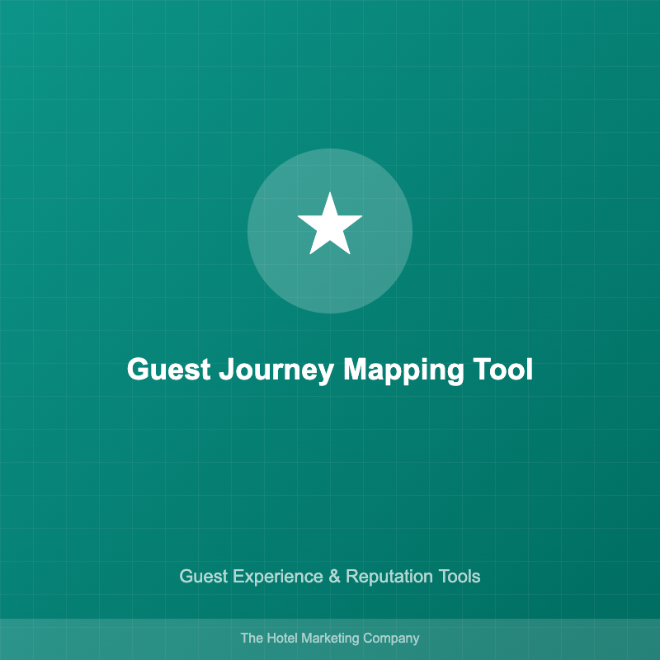Image resolution: width=660 pixels, height=660 pixels.
Task: Click the ampersand in the subtitle
Action: coord(335,576)
